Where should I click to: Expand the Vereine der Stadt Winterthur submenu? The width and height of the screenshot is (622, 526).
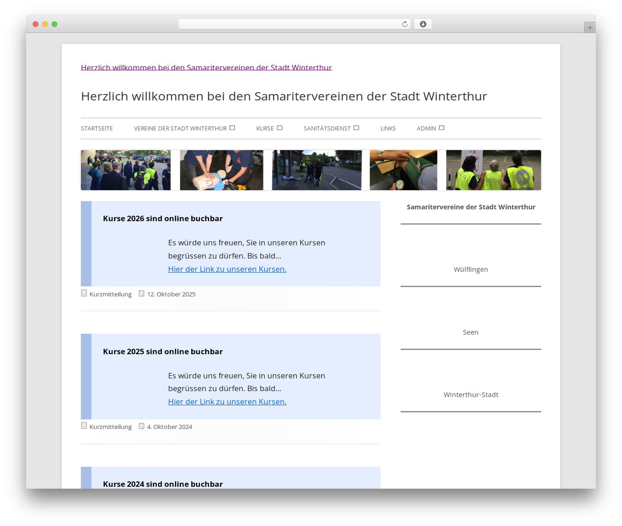coord(232,128)
